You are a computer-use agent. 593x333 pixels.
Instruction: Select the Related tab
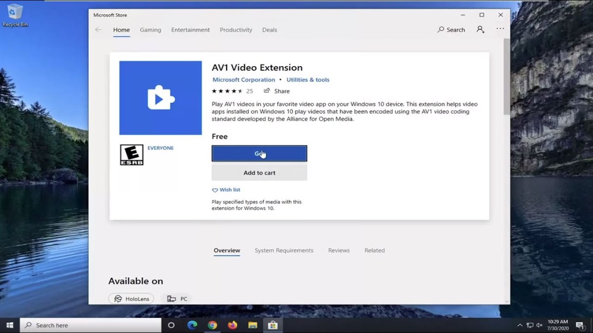374,250
